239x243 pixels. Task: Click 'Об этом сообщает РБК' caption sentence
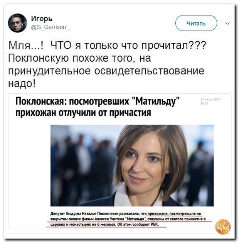point(138,224)
